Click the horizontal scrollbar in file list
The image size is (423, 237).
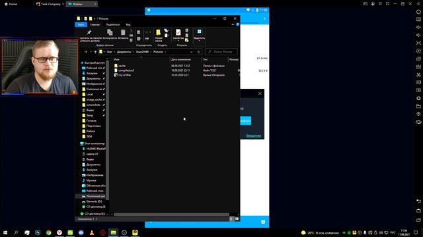(171, 215)
